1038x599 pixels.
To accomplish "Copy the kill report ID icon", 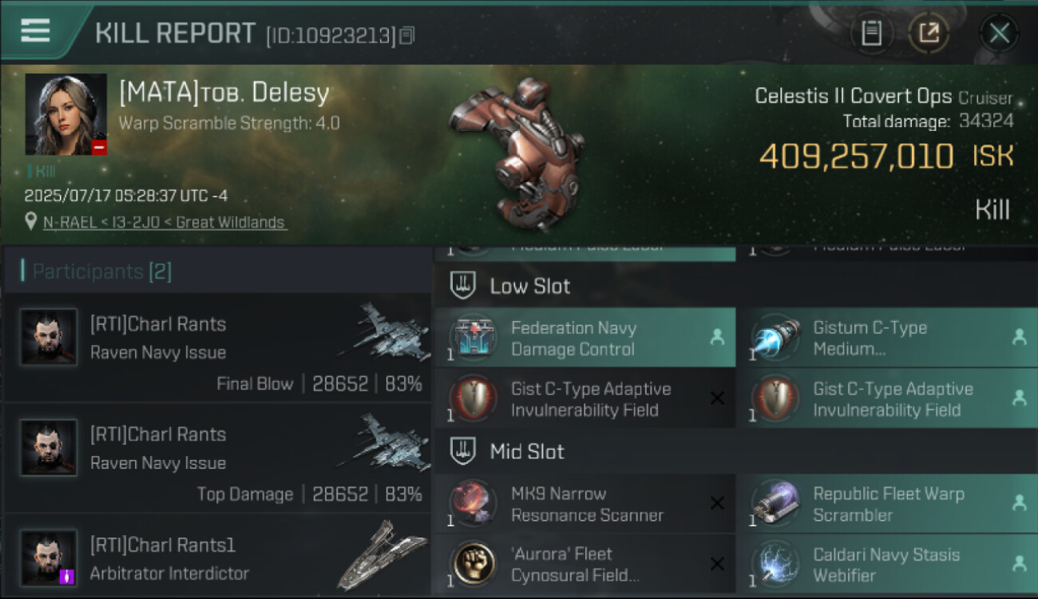I will pyautogui.click(x=407, y=35).
